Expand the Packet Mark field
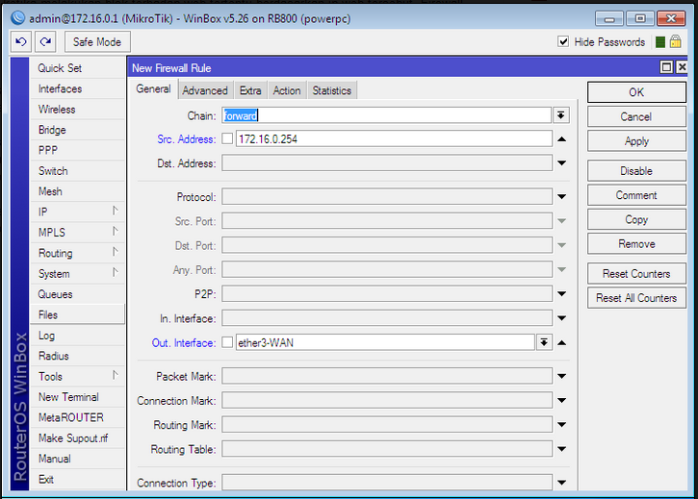698x499 pixels. 562,376
